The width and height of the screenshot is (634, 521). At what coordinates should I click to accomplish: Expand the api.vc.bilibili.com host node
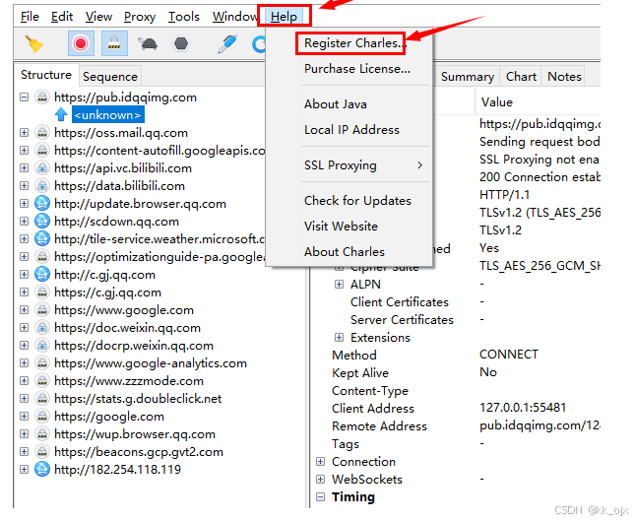click(x=25, y=167)
